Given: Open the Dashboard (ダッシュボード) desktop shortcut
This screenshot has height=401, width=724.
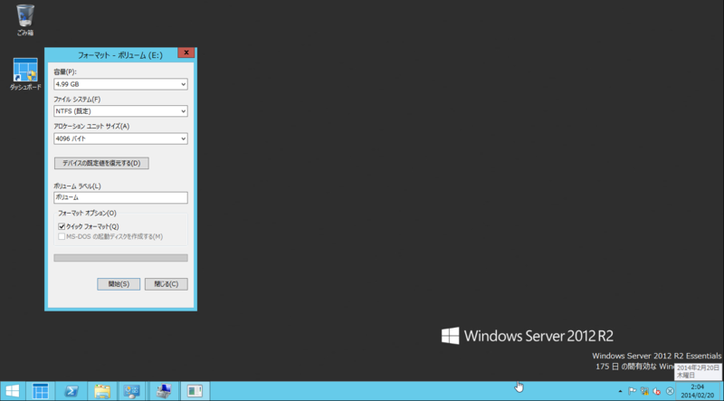Looking at the screenshot, I should pos(25,74).
